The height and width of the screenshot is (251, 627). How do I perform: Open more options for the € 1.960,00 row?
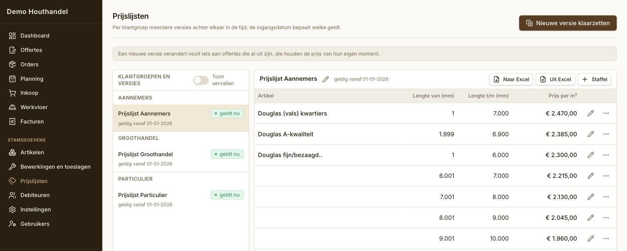click(x=606, y=239)
